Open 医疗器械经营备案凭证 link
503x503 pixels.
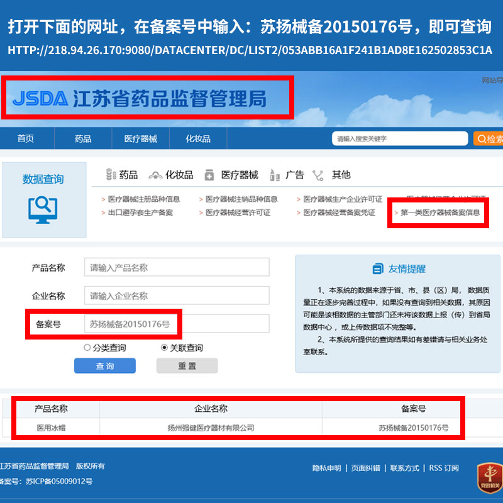click(x=339, y=213)
